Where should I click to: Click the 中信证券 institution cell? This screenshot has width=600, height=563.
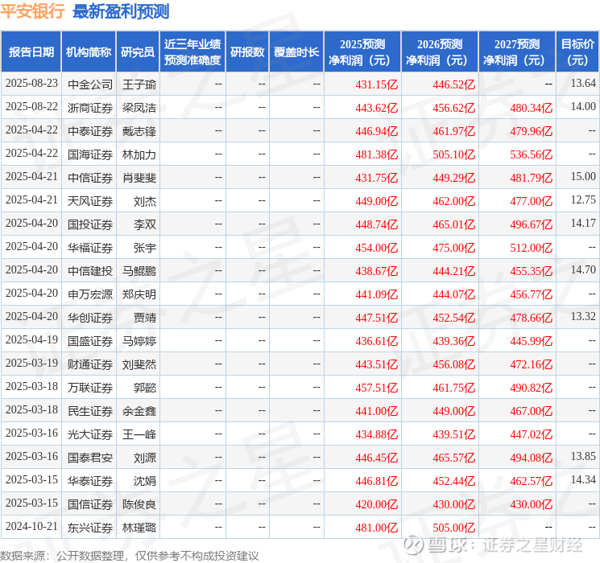pos(90,178)
